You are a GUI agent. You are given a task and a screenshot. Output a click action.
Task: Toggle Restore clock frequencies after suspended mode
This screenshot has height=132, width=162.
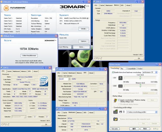click(x=119, y=119)
